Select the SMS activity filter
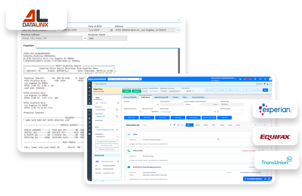This screenshot has width=302, height=196. coord(214,125)
